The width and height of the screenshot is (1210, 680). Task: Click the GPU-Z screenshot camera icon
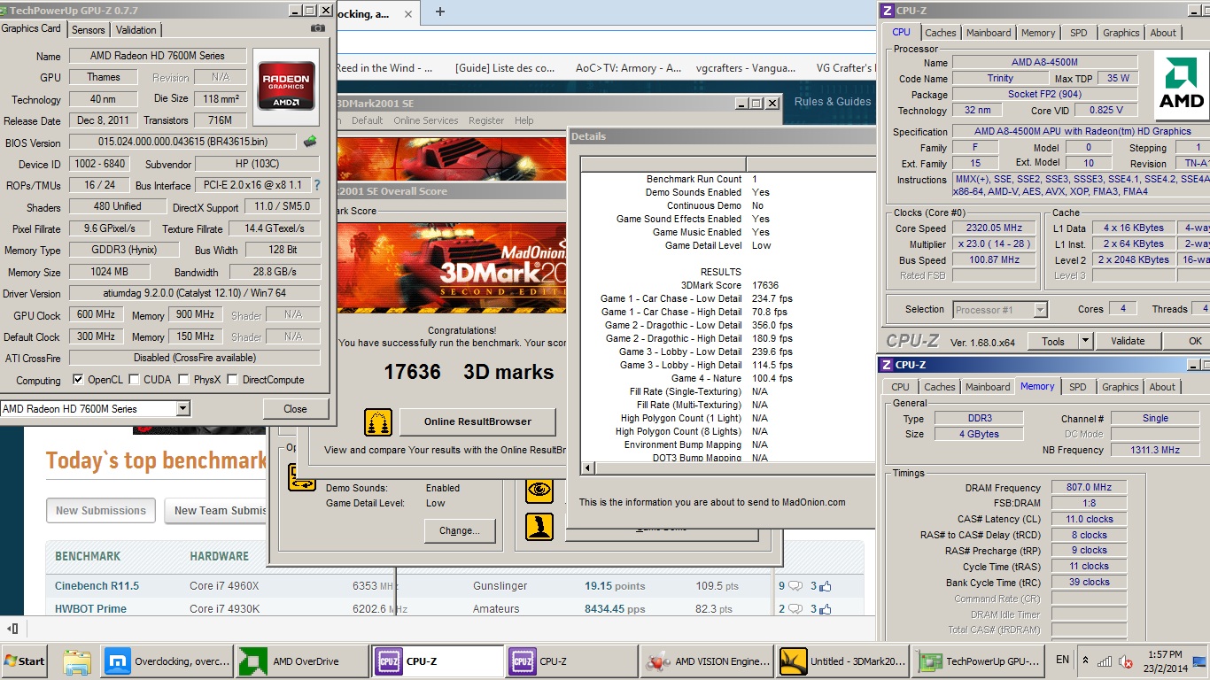(318, 28)
